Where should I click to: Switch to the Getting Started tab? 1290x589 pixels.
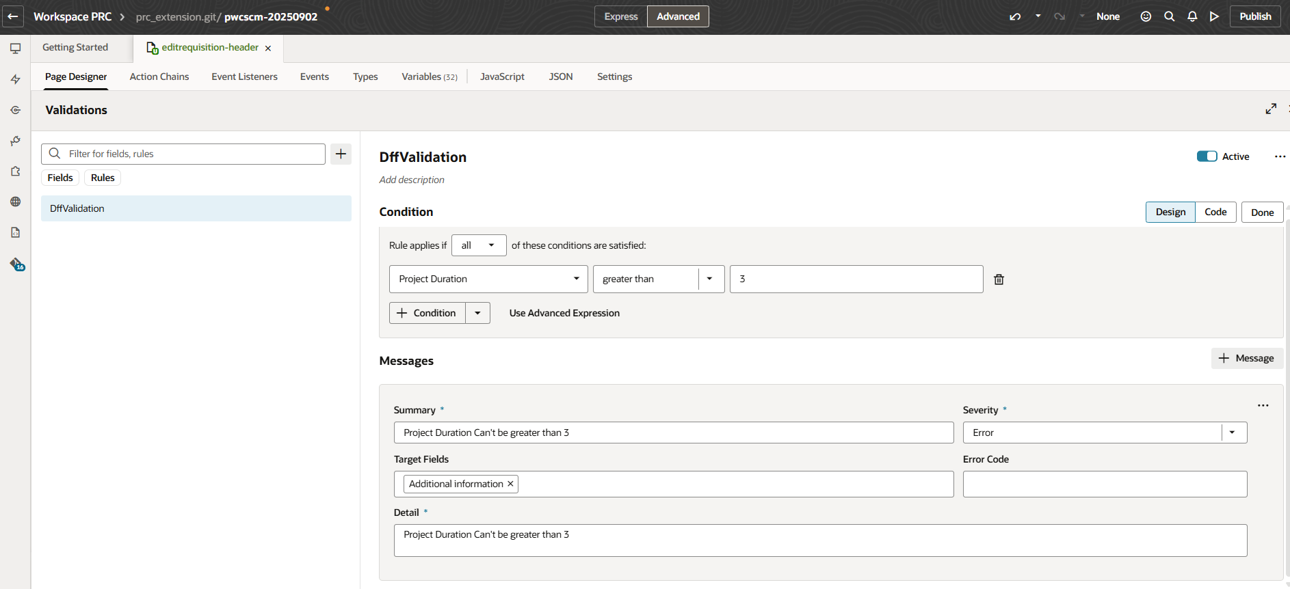point(75,47)
